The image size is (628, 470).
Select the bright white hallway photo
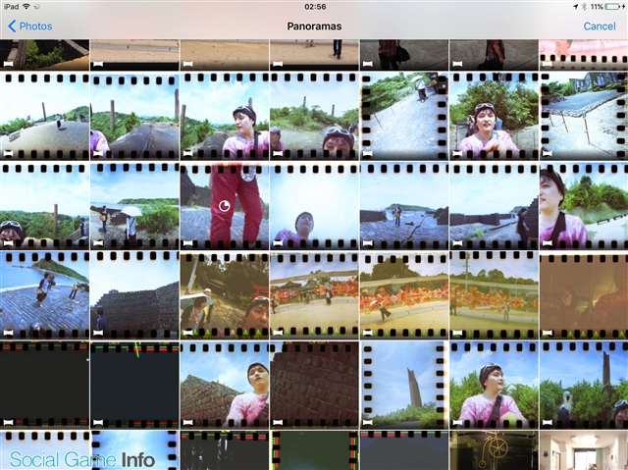[584, 450]
